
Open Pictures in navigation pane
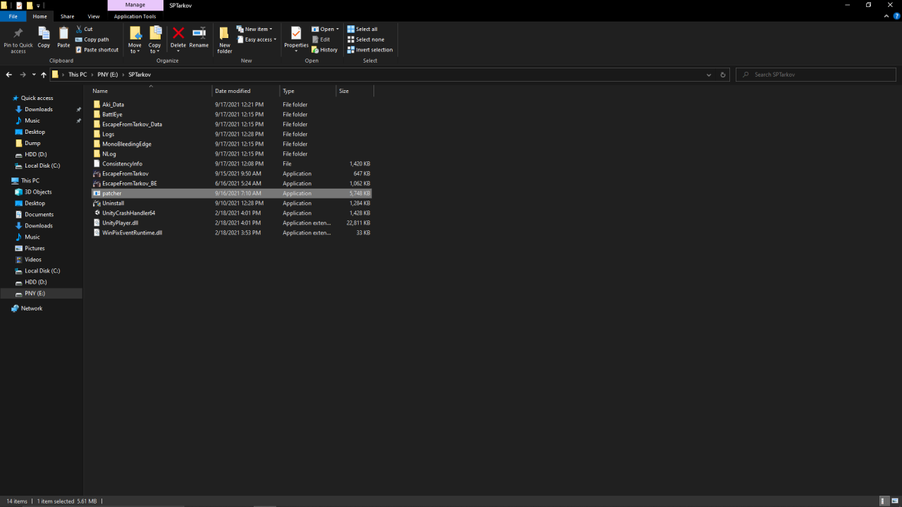click(x=35, y=248)
